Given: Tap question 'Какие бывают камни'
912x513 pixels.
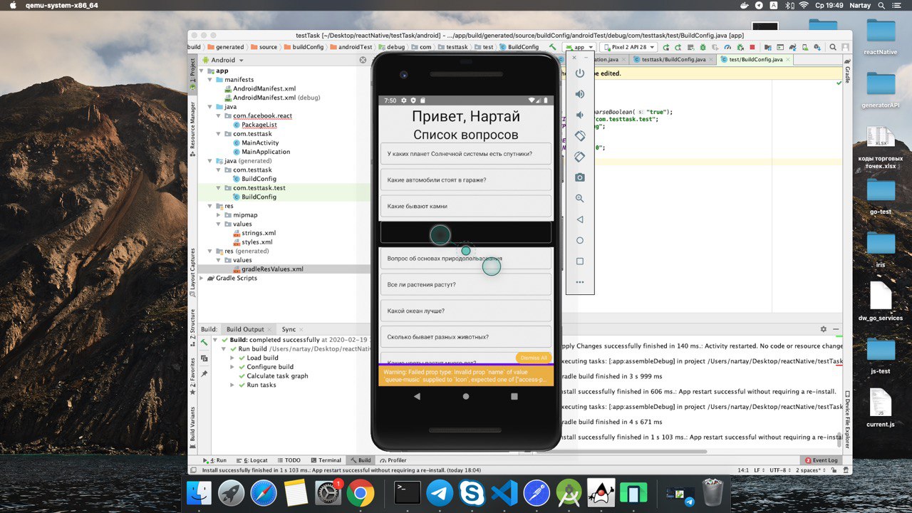Looking at the screenshot, I should click(466, 206).
